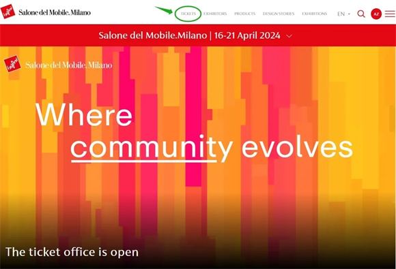Expand the red event banner chevron
Screen dimensions: 396x269
coord(289,36)
